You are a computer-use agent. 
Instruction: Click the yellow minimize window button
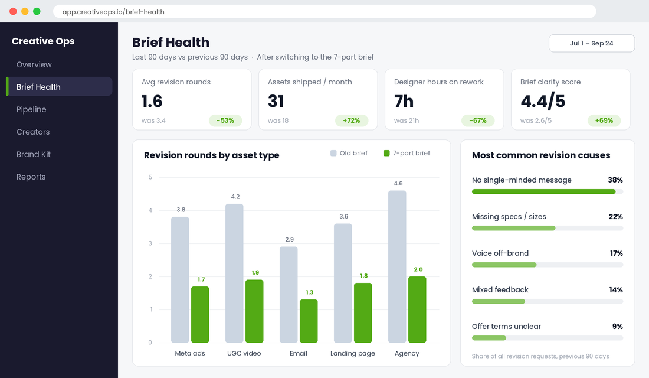point(25,12)
